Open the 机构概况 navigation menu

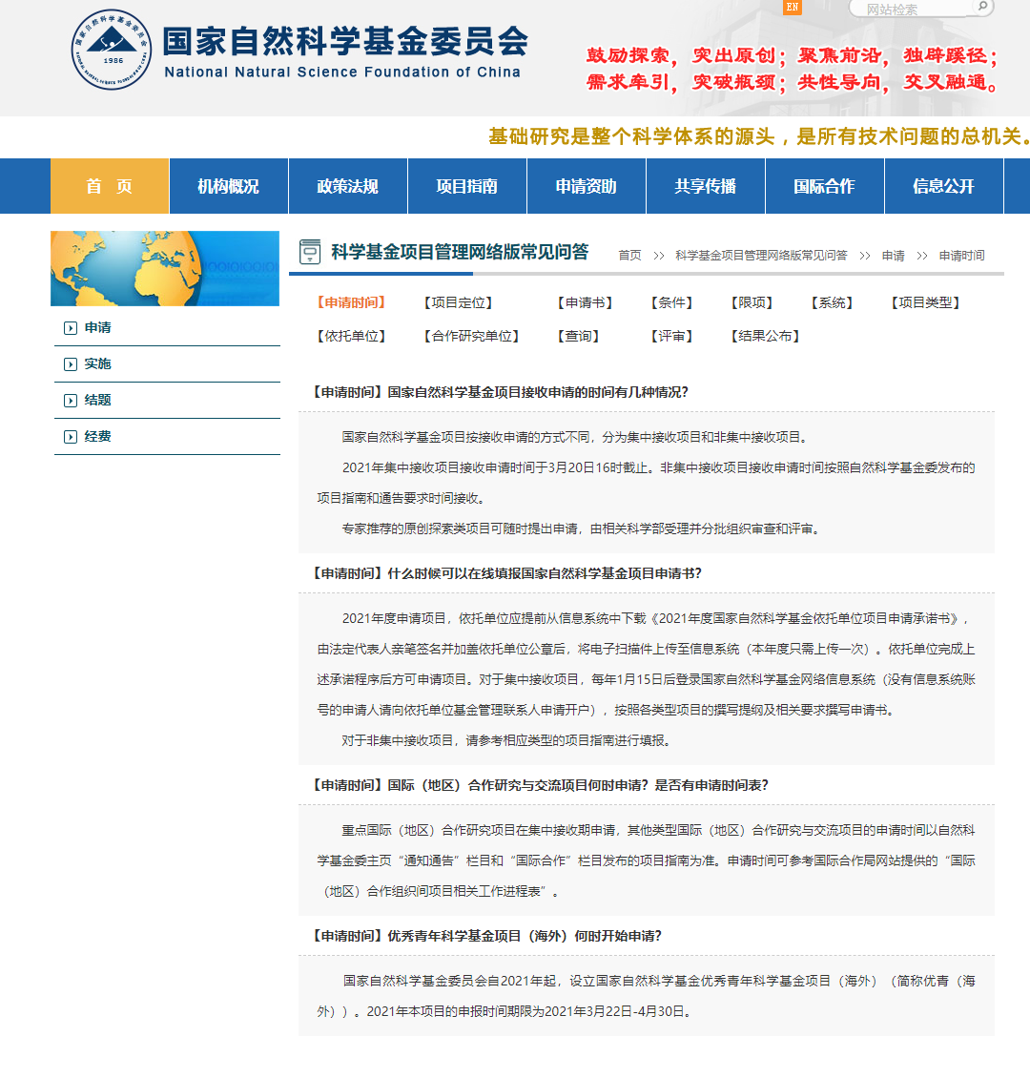pyautogui.click(x=229, y=186)
